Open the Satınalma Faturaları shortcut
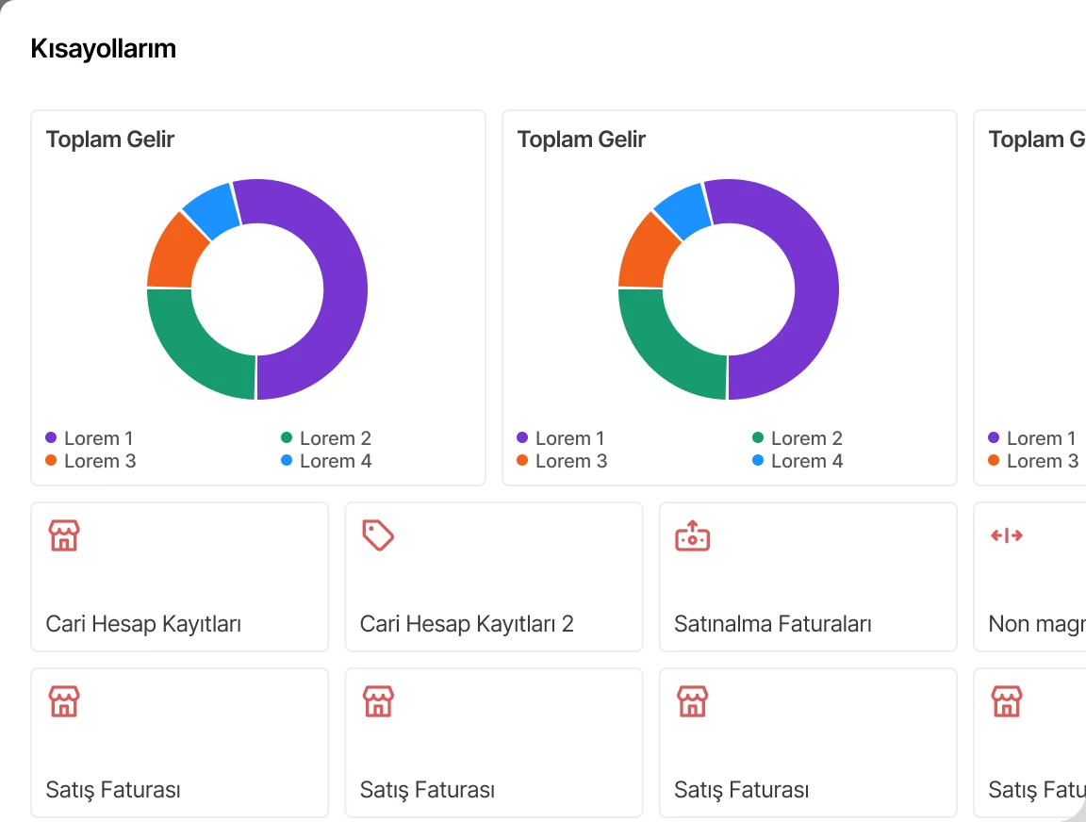1086x822 pixels. [808, 577]
